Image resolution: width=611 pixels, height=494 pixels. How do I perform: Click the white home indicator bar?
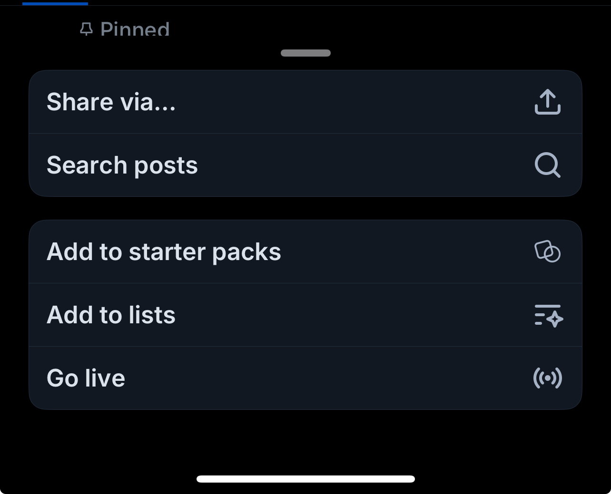click(x=305, y=479)
